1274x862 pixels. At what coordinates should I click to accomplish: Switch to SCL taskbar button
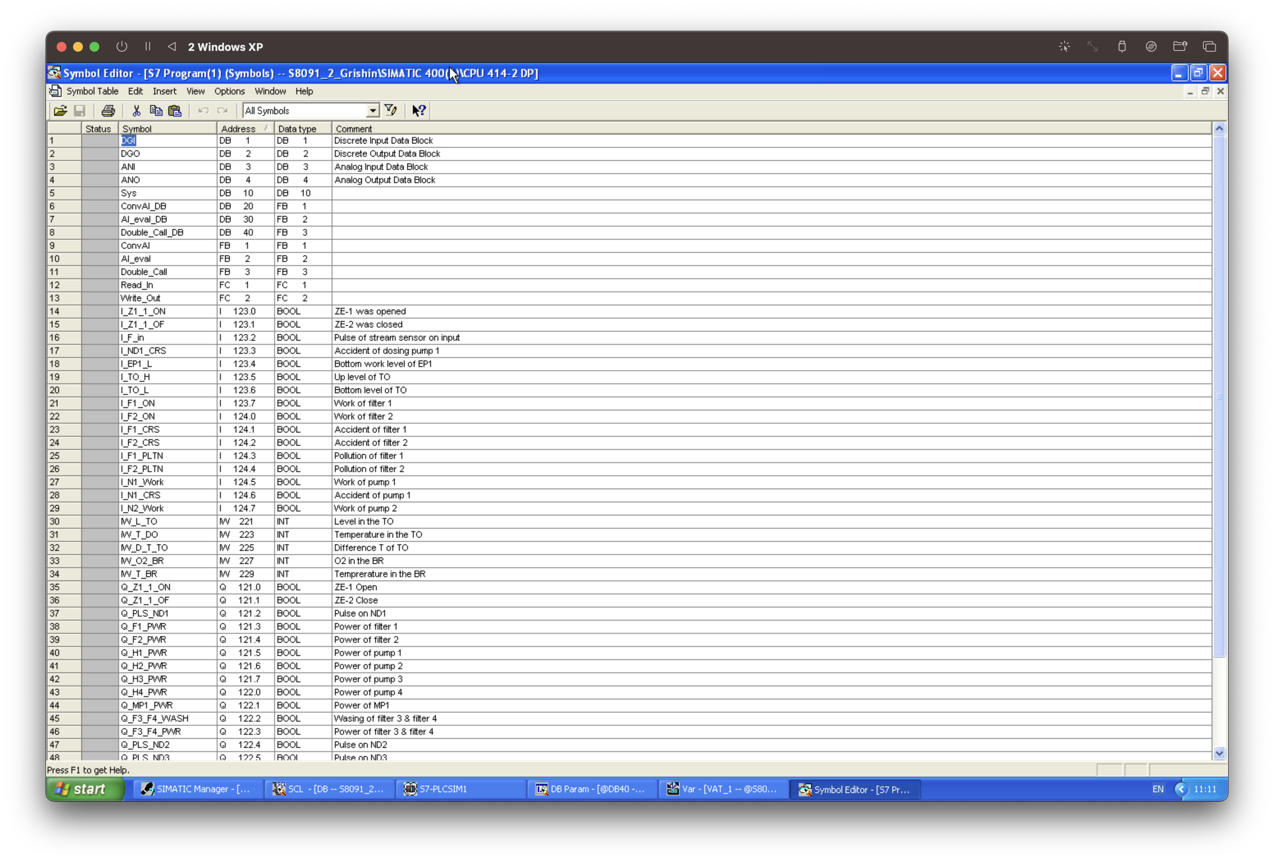(330, 789)
